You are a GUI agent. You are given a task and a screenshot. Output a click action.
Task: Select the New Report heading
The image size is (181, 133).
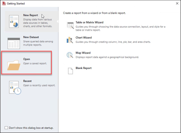pos(30,15)
